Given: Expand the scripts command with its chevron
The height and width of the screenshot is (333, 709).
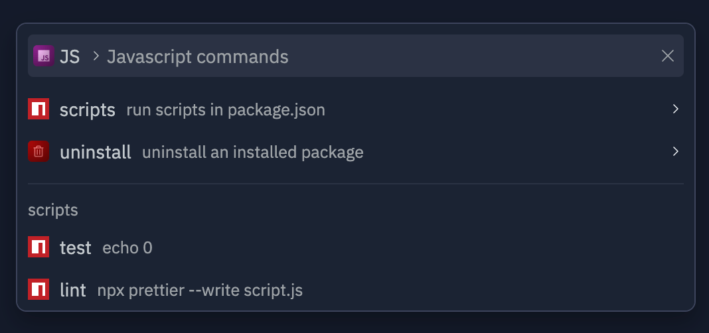Looking at the screenshot, I should coord(676,109).
